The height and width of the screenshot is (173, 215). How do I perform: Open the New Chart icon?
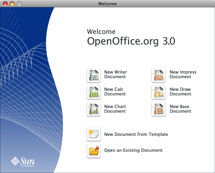pos(94,109)
